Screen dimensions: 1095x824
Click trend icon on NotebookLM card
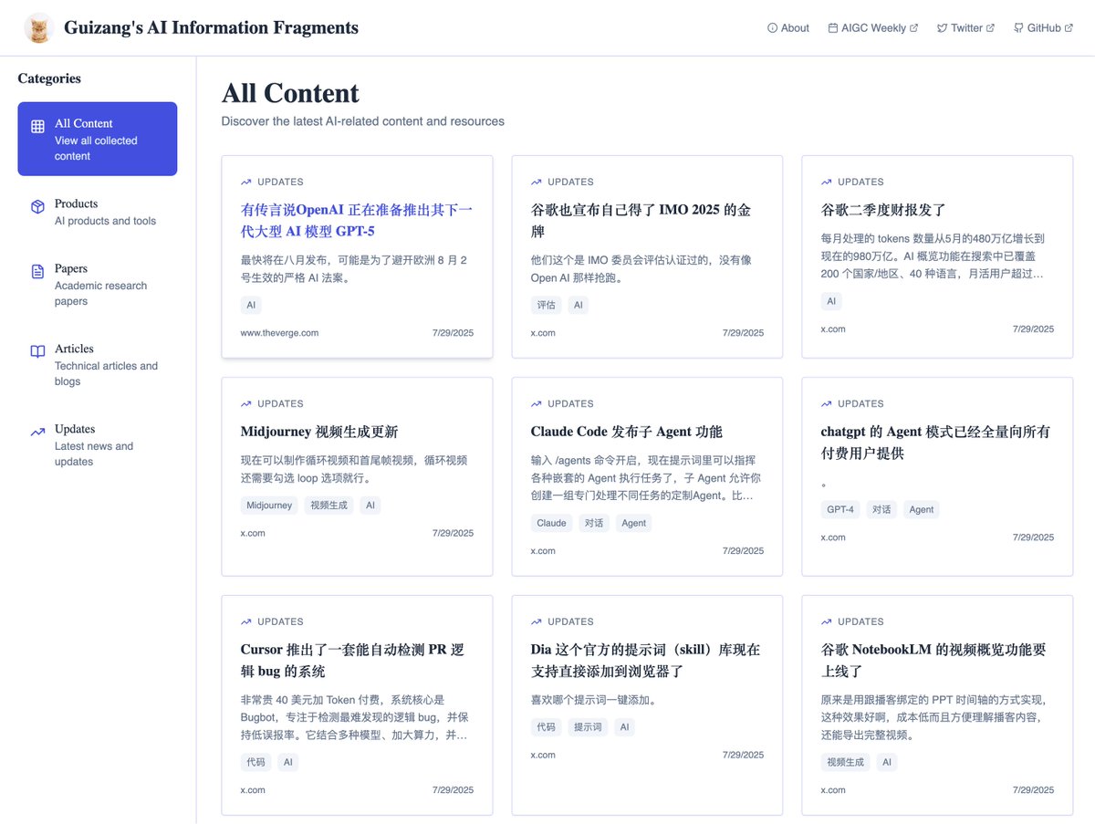(x=827, y=621)
